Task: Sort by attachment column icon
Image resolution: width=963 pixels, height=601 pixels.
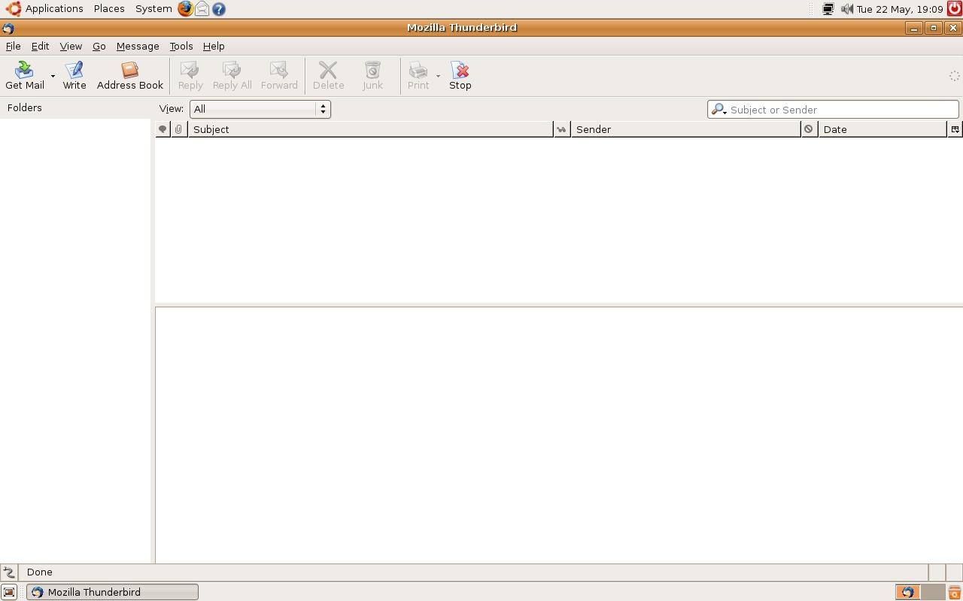Action: (x=179, y=129)
